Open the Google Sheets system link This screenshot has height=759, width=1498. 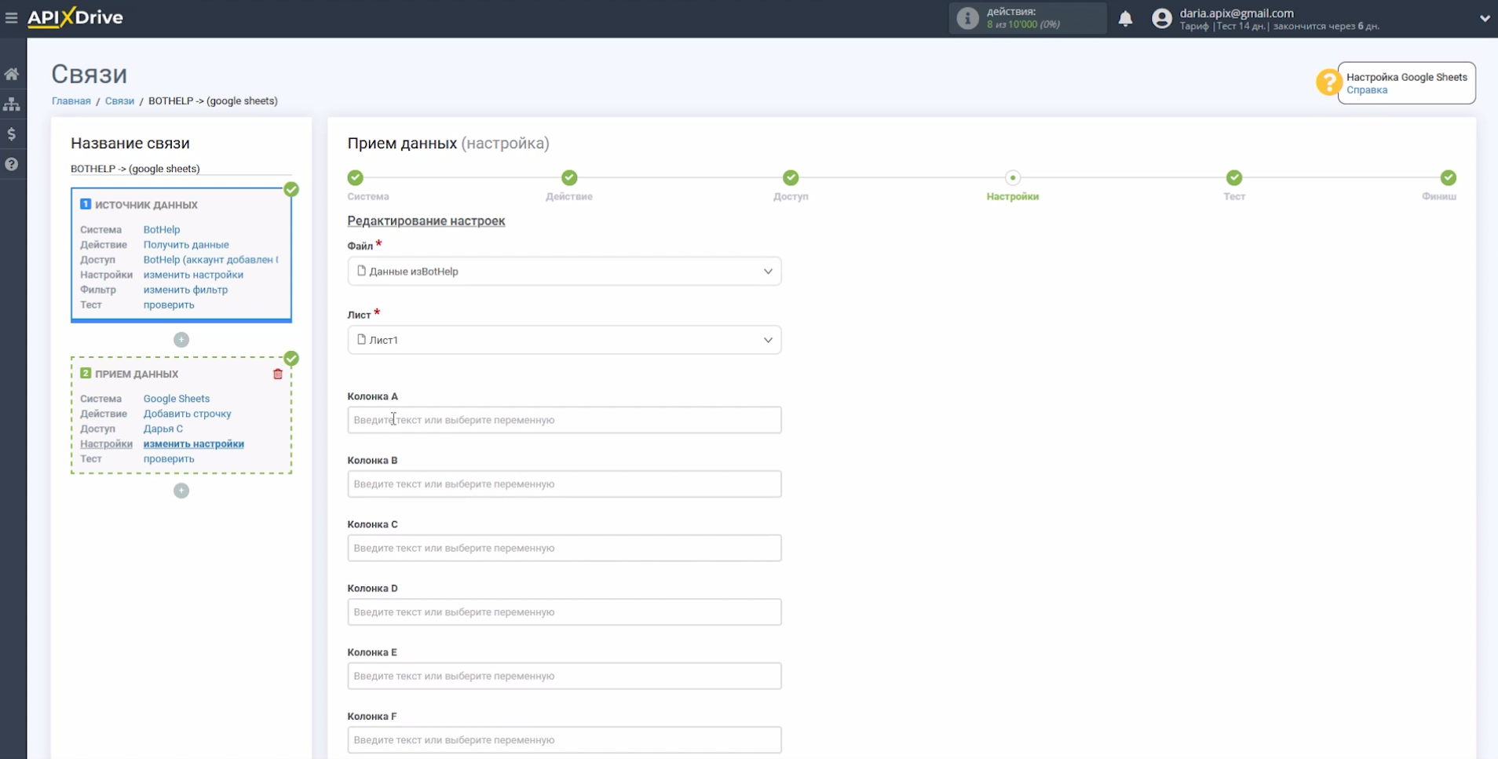point(177,399)
